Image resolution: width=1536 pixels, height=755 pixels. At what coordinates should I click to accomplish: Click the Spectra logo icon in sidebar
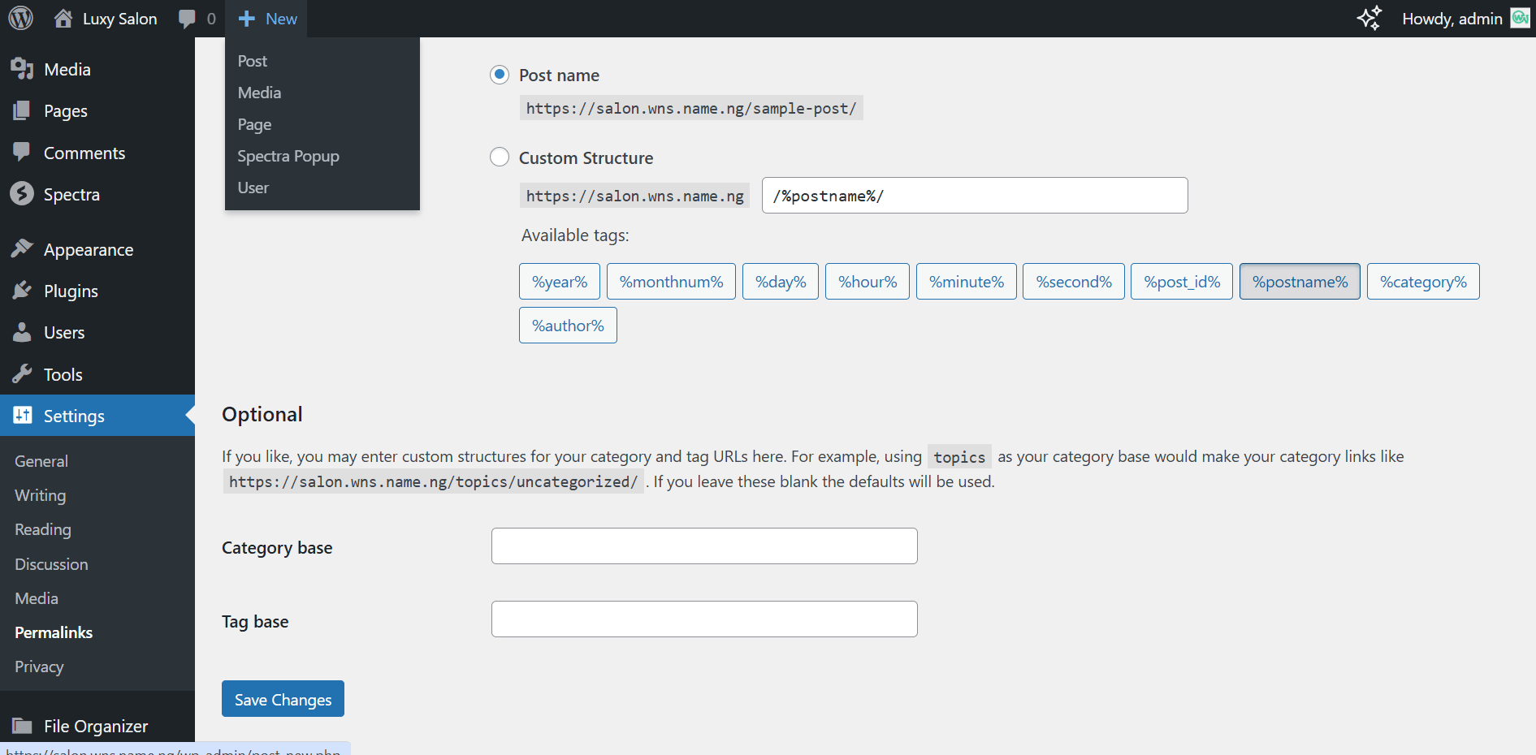click(22, 194)
